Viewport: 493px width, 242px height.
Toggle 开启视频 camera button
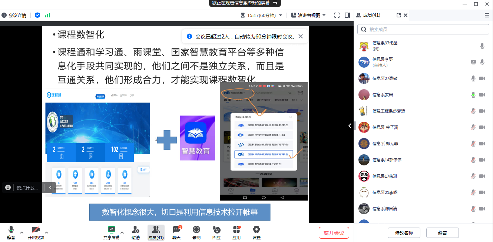pyautogui.click(x=36, y=233)
